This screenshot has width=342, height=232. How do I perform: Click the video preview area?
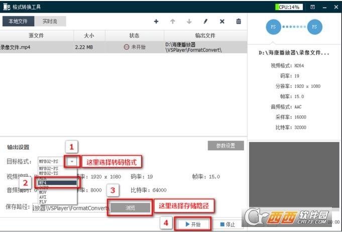pyautogui.click(x=294, y=174)
